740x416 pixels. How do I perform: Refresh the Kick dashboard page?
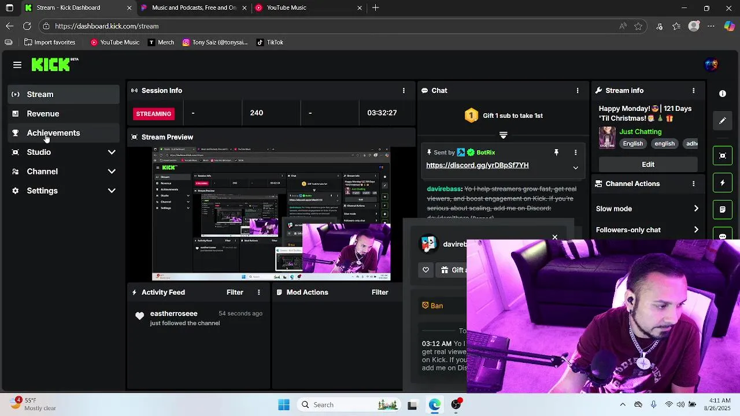(x=27, y=26)
